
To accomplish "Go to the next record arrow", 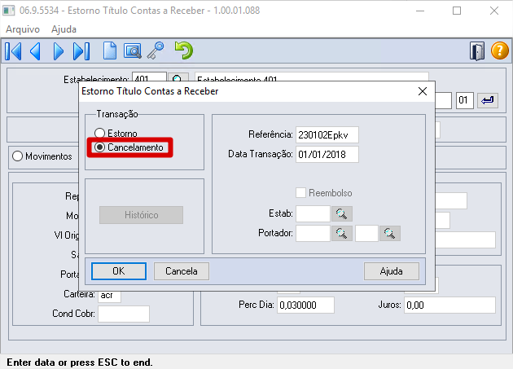I will tap(59, 51).
